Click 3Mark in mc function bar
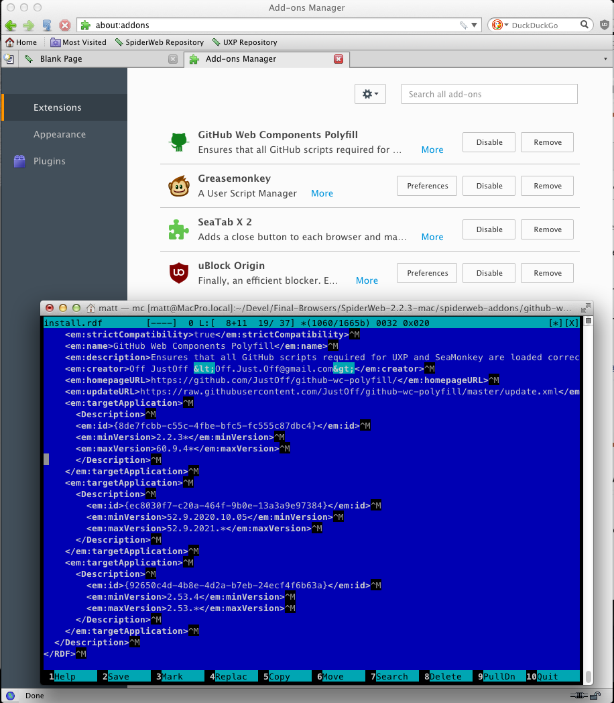The width and height of the screenshot is (614, 703). click(178, 676)
